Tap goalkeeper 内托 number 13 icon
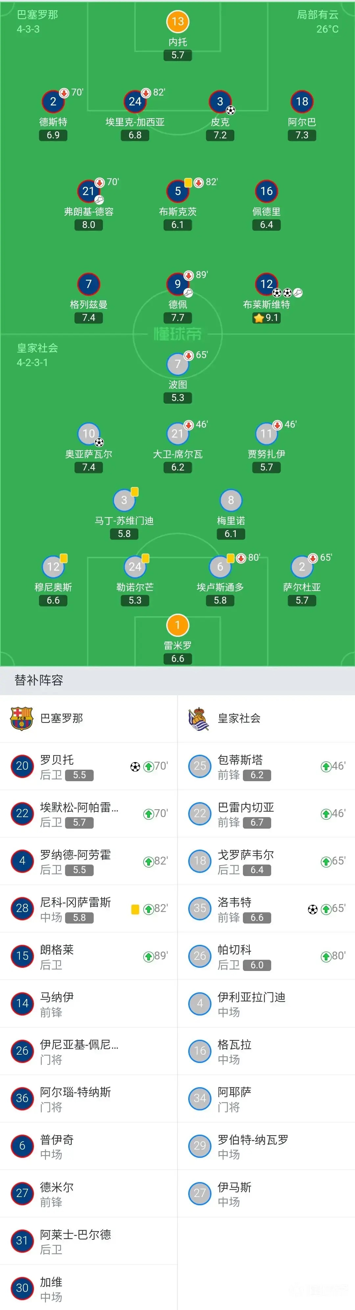The width and height of the screenshot is (355, 1310). point(177,21)
